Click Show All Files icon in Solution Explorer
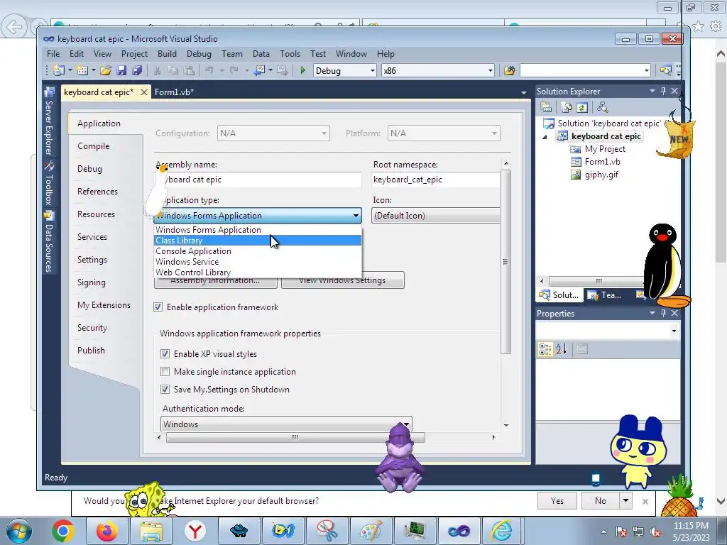Viewport: 727px width, 545px height. point(566,108)
